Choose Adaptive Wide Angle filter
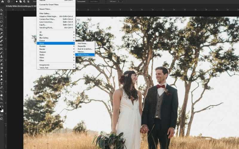The image size is (239, 149). [56, 16]
